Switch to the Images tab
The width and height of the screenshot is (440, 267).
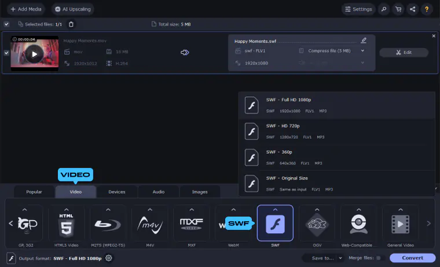click(200, 192)
